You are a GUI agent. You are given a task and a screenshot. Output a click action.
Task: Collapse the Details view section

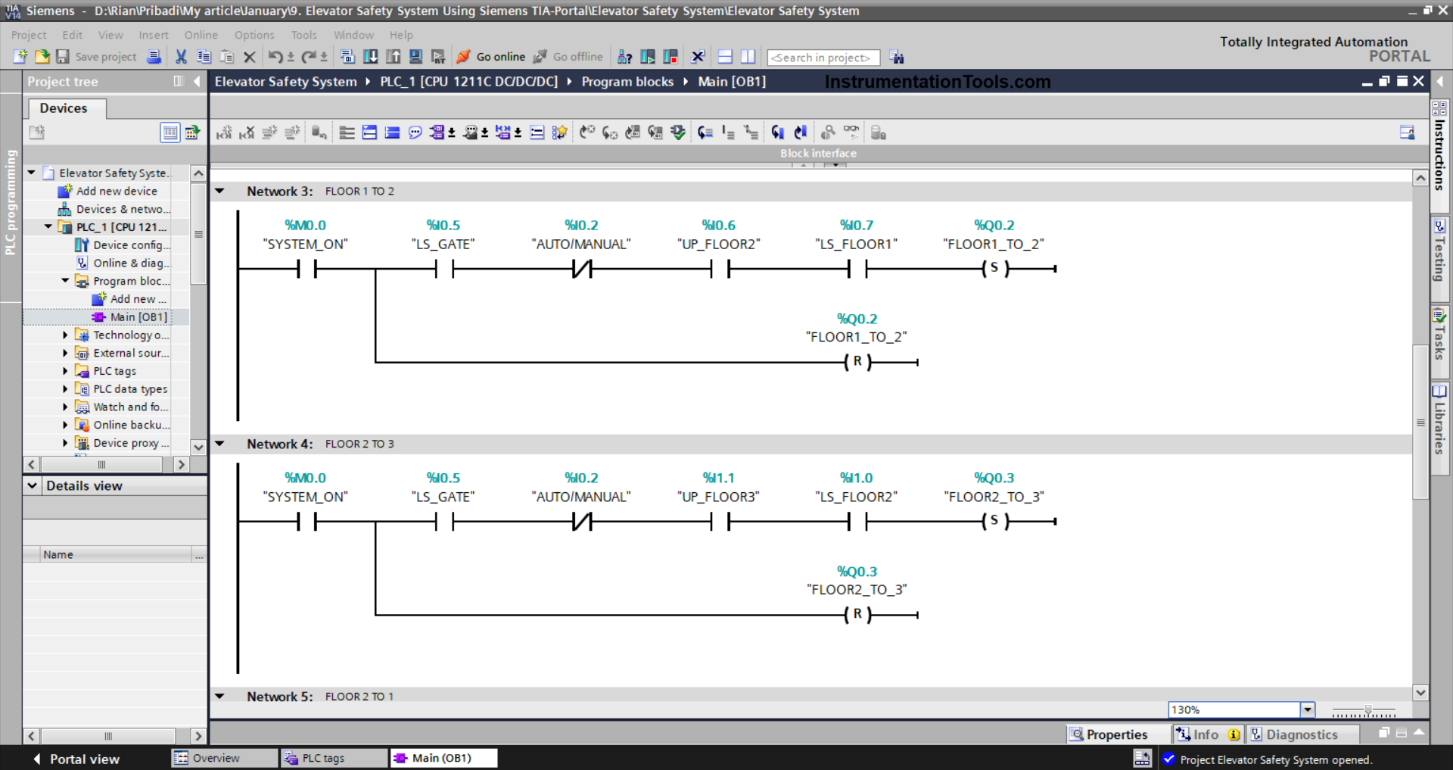coord(33,485)
